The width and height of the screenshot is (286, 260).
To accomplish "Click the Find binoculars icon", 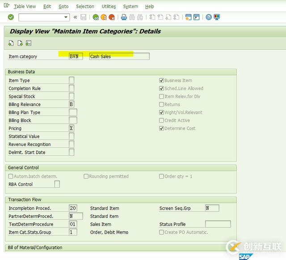I will [x=132, y=17].
